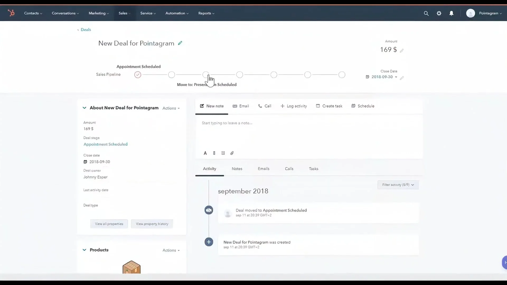Collapse Products section chevron

click(84, 250)
